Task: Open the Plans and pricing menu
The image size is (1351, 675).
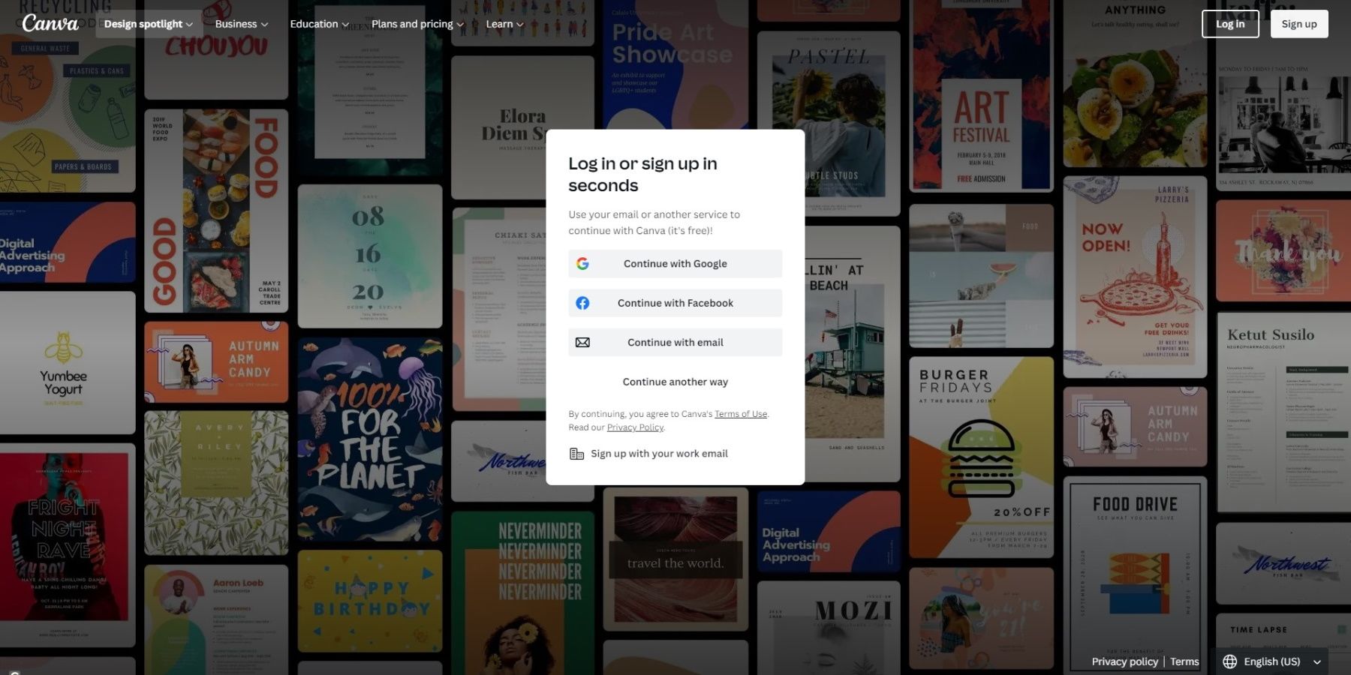Action: click(x=417, y=24)
